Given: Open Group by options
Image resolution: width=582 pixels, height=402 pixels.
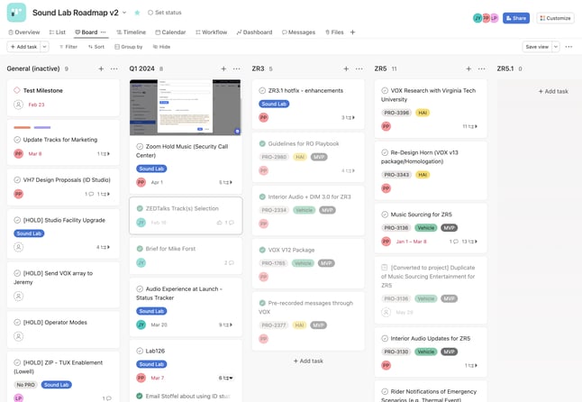Looking at the screenshot, I should pos(129,47).
